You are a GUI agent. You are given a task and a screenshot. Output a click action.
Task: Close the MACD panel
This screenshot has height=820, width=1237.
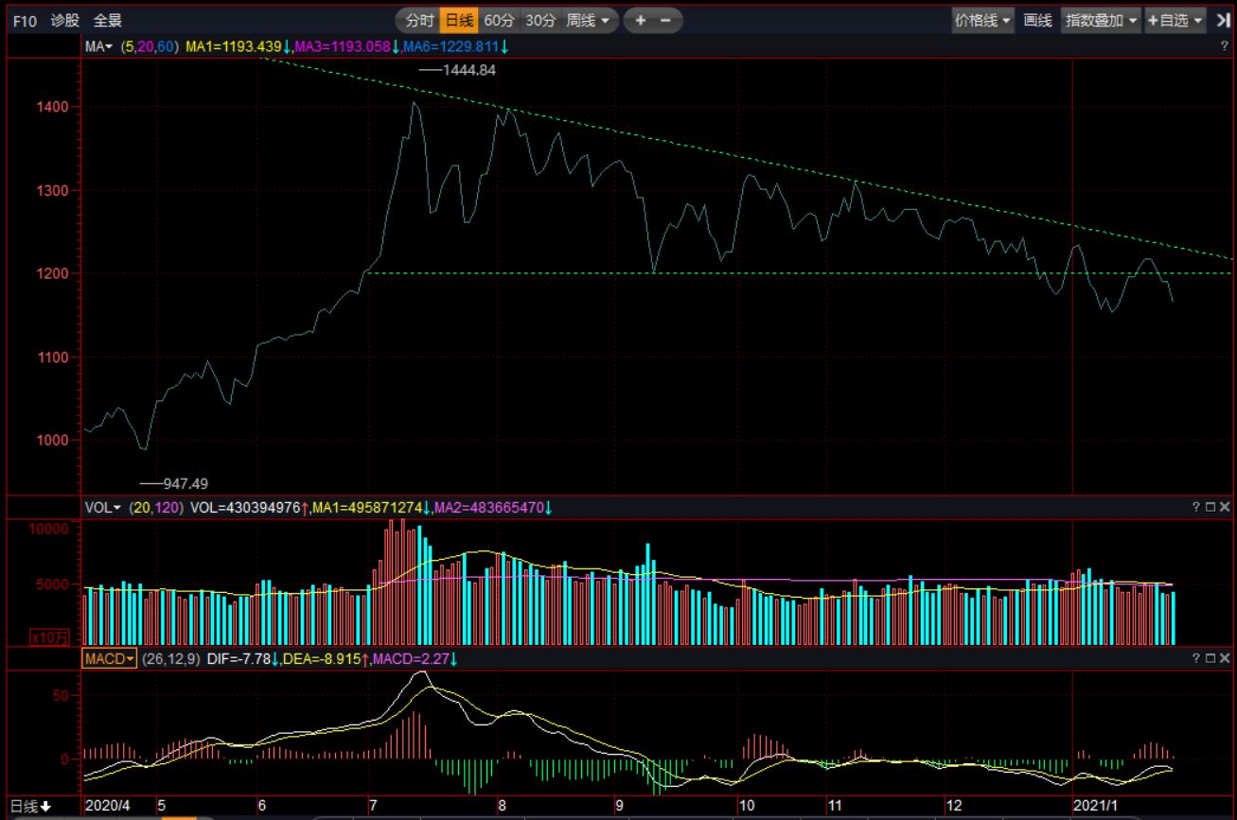pyautogui.click(x=1225, y=657)
